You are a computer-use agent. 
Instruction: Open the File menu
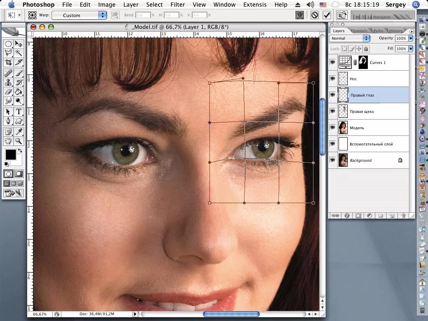pos(67,5)
